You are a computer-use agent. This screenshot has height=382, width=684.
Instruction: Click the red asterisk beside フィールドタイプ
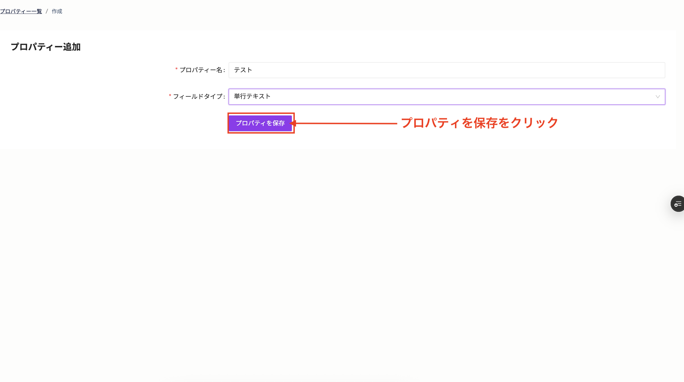[169, 96]
